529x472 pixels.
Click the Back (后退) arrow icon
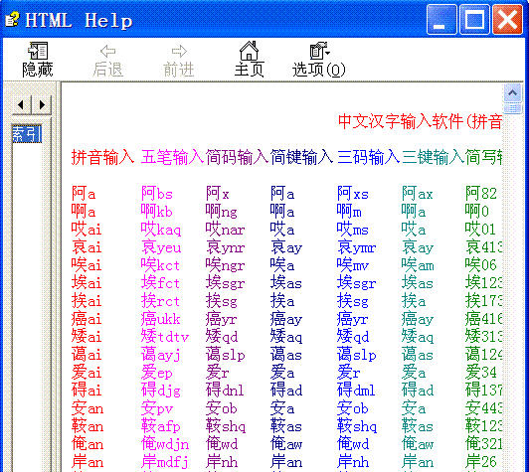tap(108, 52)
